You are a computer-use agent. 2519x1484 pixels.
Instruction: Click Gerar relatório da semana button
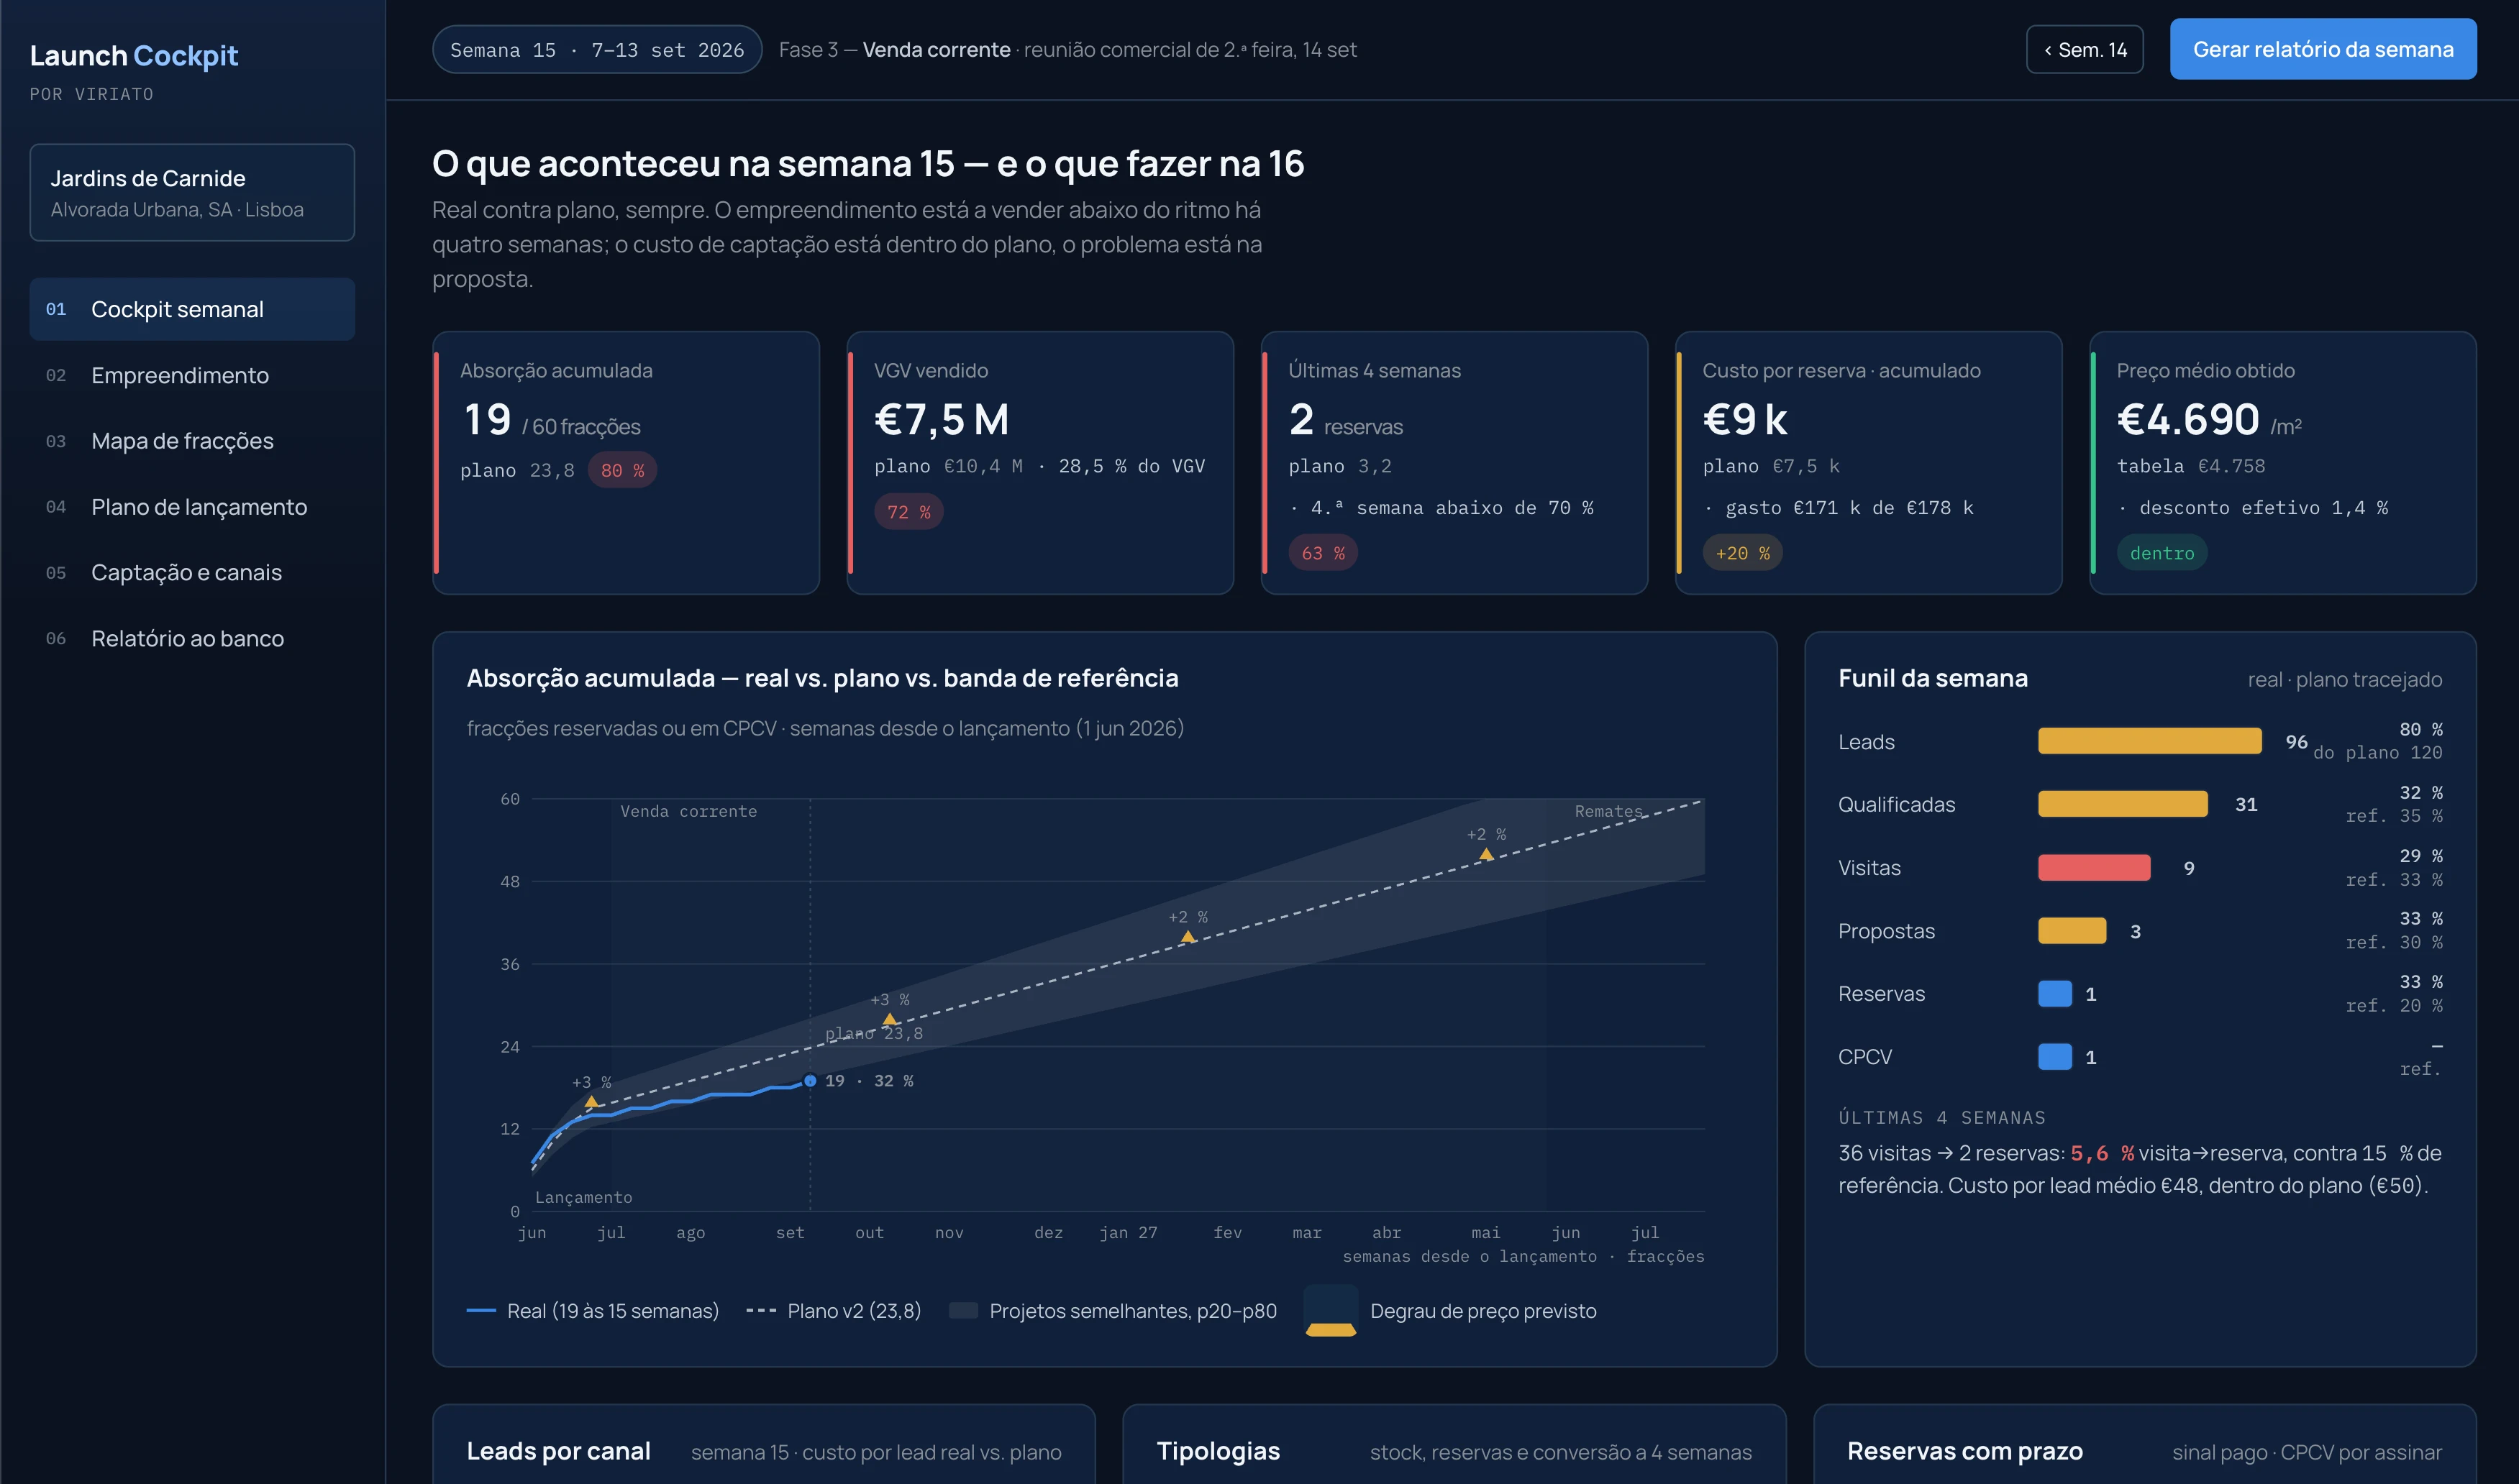(2322, 49)
